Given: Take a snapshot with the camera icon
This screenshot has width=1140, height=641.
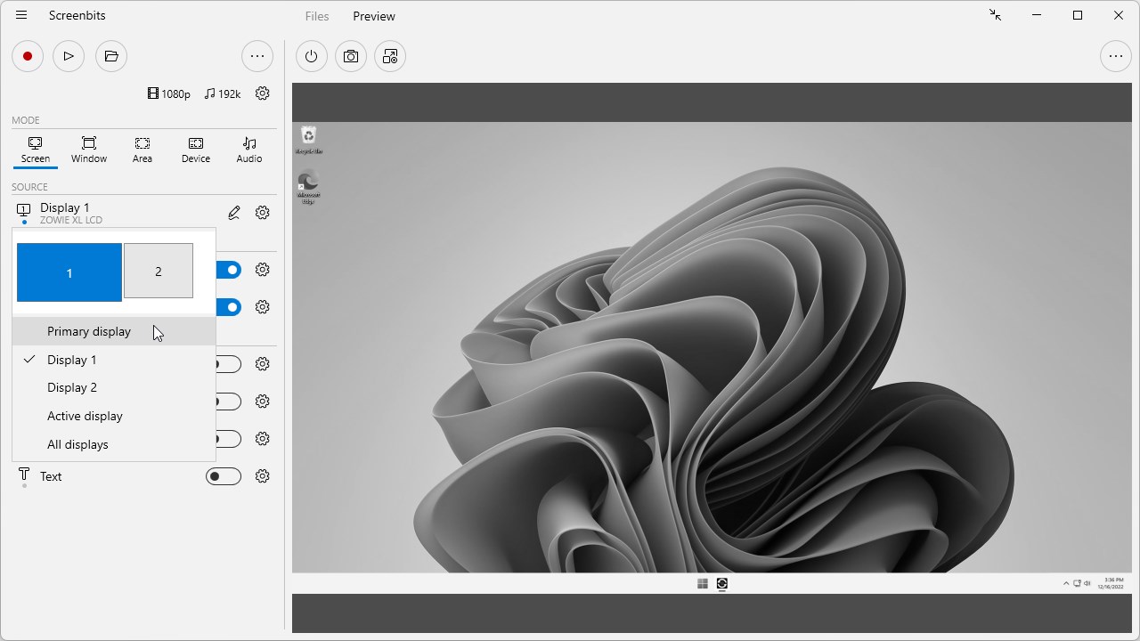Looking at the screenshot, I should click(350, 56).
